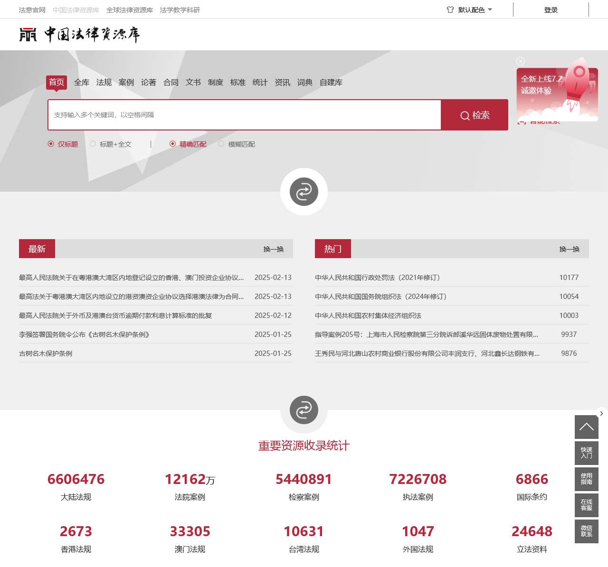The width and height of the screenshot is (608, 567).
Task: Click the lower circular swap arrows icon
Action: click(x=304, y=410)
